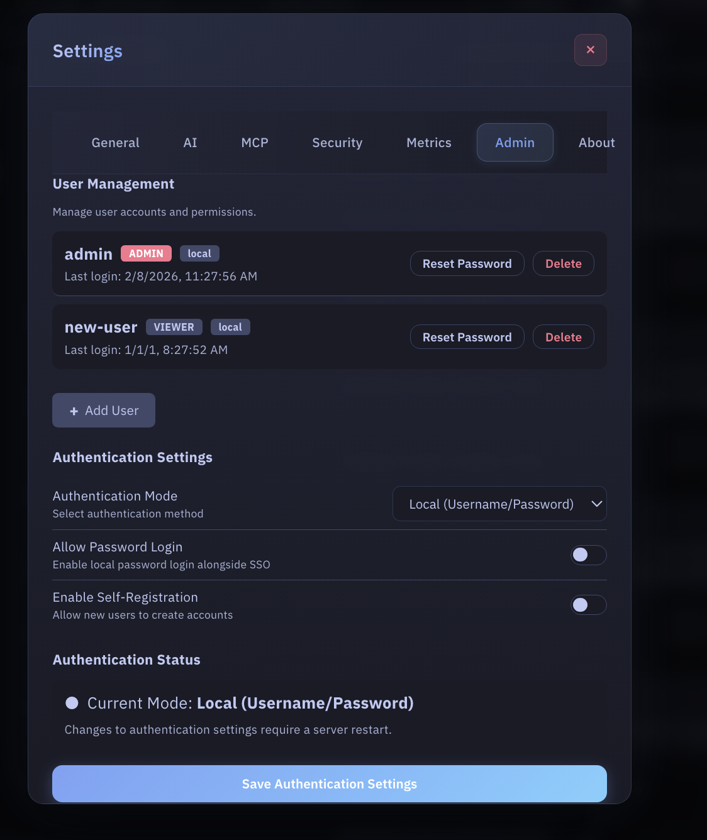Go to the General settings tab
707x840 pixels.
(114, 142)
